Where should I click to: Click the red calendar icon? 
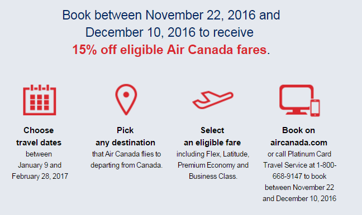(x=40, y=100)
